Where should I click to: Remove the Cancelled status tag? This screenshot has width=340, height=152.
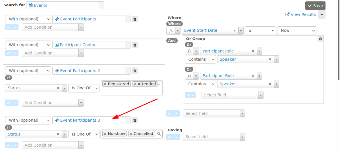[x=131, y=134]
